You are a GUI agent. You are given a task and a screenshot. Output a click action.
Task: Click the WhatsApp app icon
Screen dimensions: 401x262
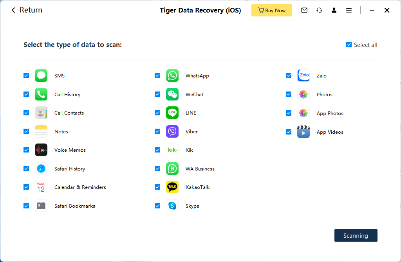click(x=172, y=75)
